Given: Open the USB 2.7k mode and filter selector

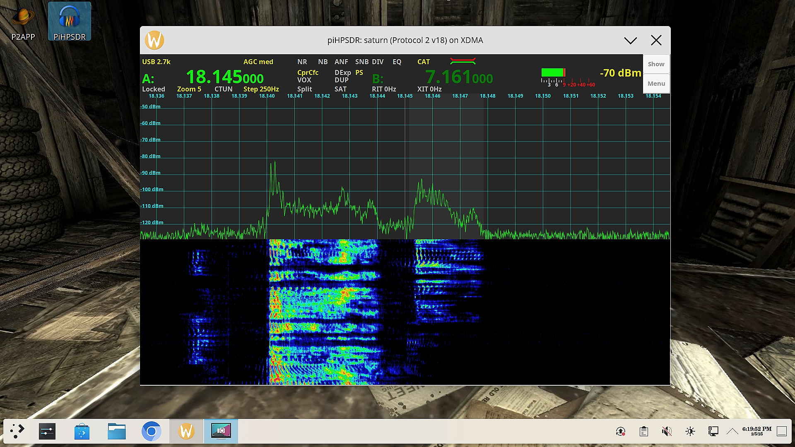Looking at the screenshot, I should pyautogui.click(x=157, y=62).
